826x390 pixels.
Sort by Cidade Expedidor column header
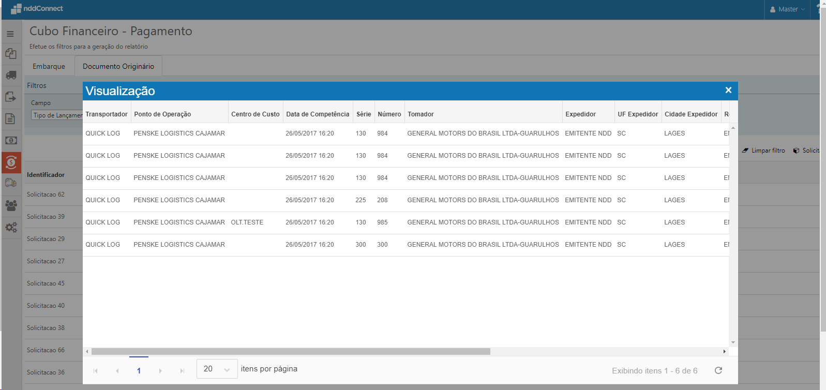(x=691, y=114)
